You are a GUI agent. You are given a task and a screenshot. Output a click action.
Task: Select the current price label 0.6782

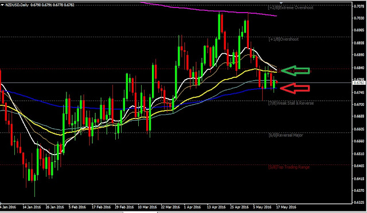pos(360,83)
